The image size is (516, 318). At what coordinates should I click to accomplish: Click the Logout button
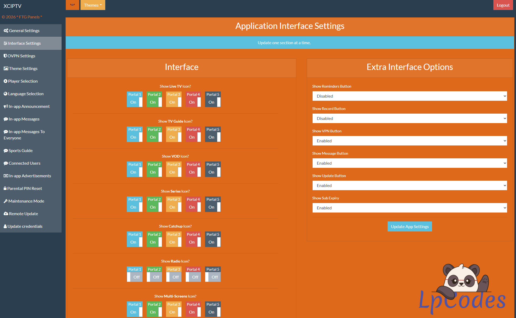503,5
